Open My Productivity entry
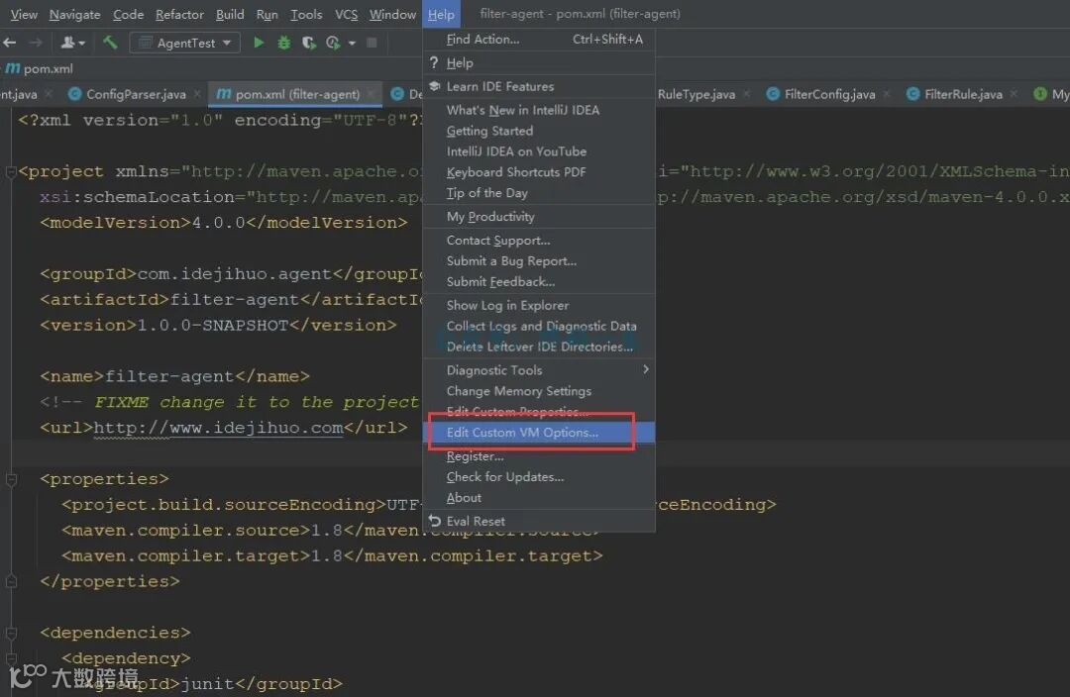Image resolution: width=1070 pixels, height=697 pixels. point(539,216)
